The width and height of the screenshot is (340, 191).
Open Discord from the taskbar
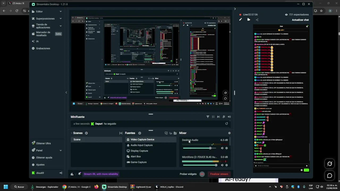[x=170, y=187]
